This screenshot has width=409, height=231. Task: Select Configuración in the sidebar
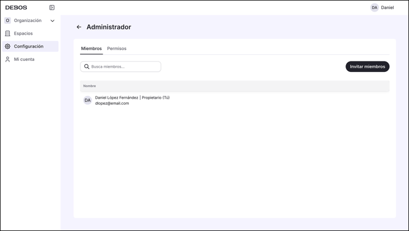pos(31,46)
